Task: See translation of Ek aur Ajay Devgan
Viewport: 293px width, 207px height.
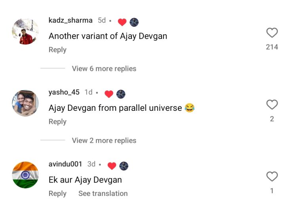Action: point(103,194)
